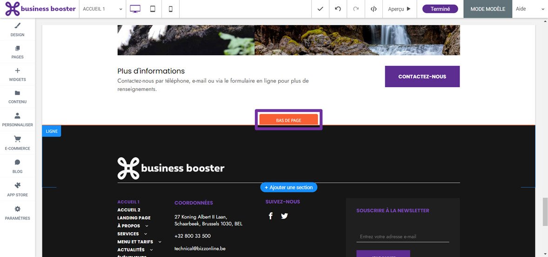Image resolution: width=548 pixels, height=257 pixels.
Task: Open the Twitter icon in footer
Action: pyautogui.click(x=285, y=216)
